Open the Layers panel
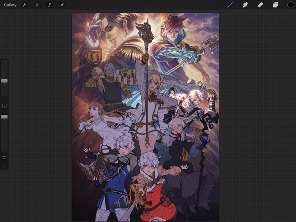This screenshot has height=222, width=296. click(x=276, y=5)
